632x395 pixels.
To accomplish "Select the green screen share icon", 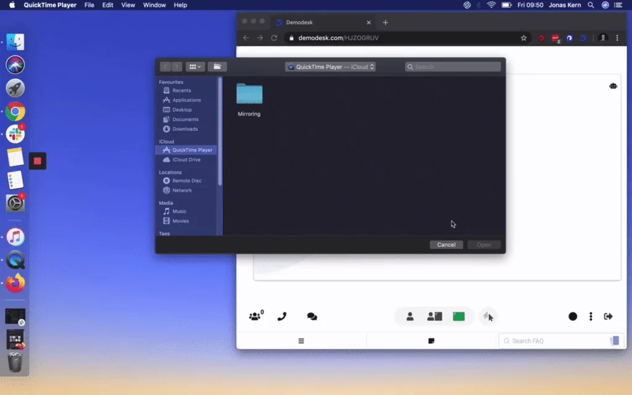I will pos(459,317).
